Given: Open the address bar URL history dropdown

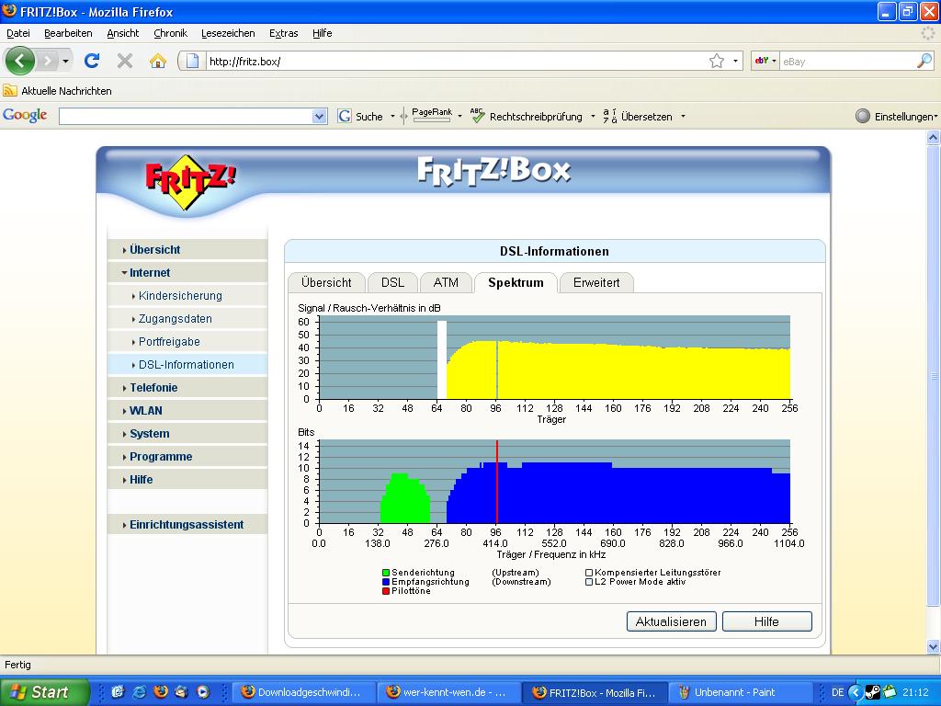Looking at the screenshot, I should 735,61.
